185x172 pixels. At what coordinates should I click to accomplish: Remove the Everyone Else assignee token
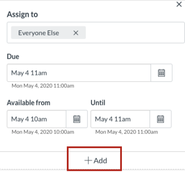(76, 33)
